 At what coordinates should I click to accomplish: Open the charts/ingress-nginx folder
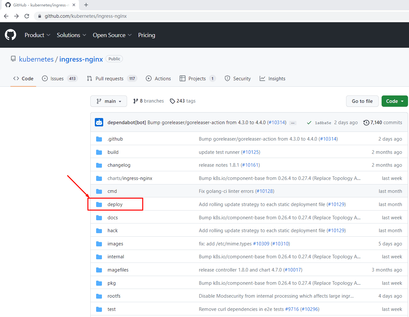point(130,178)
